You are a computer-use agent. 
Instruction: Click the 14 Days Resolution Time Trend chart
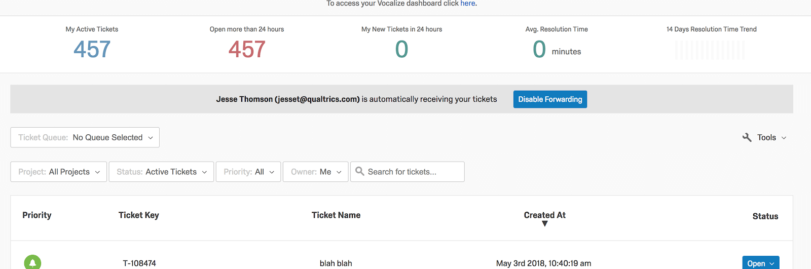pos(710,50)
